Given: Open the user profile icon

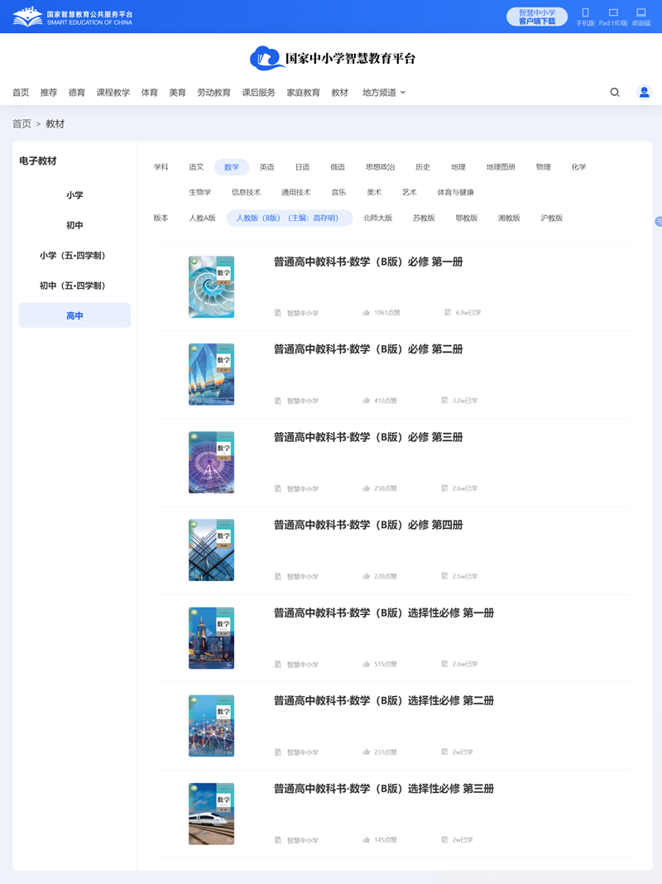Looking at the screenshot, I should click(644, 92).
